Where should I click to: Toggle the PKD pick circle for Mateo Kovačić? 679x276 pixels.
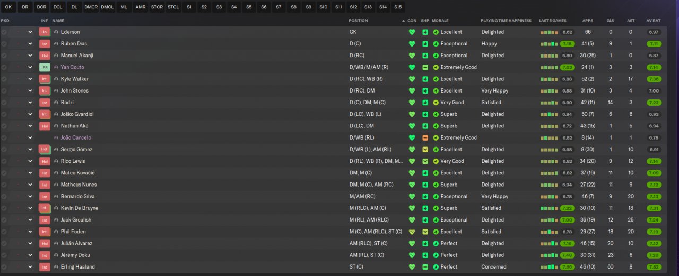(x=4, y=173)
